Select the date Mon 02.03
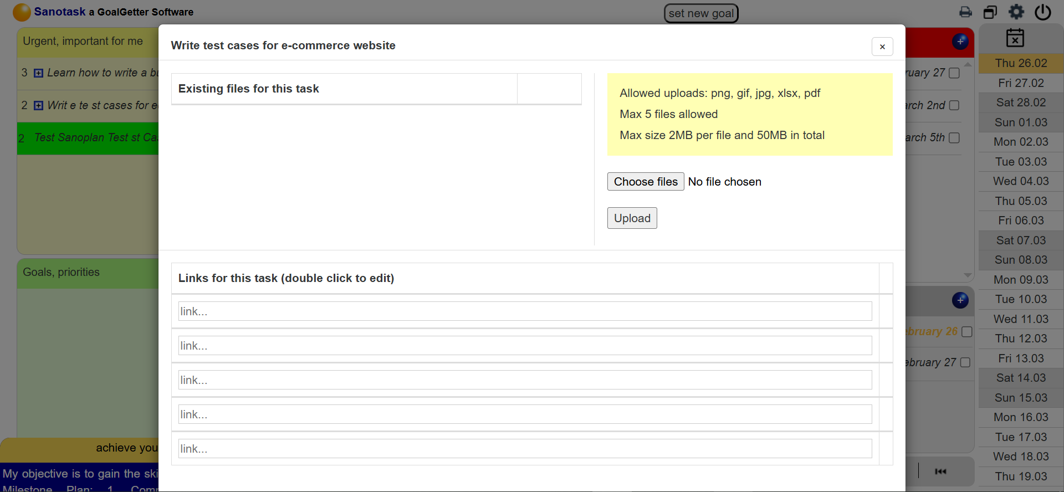 [x=1021, y=142]
